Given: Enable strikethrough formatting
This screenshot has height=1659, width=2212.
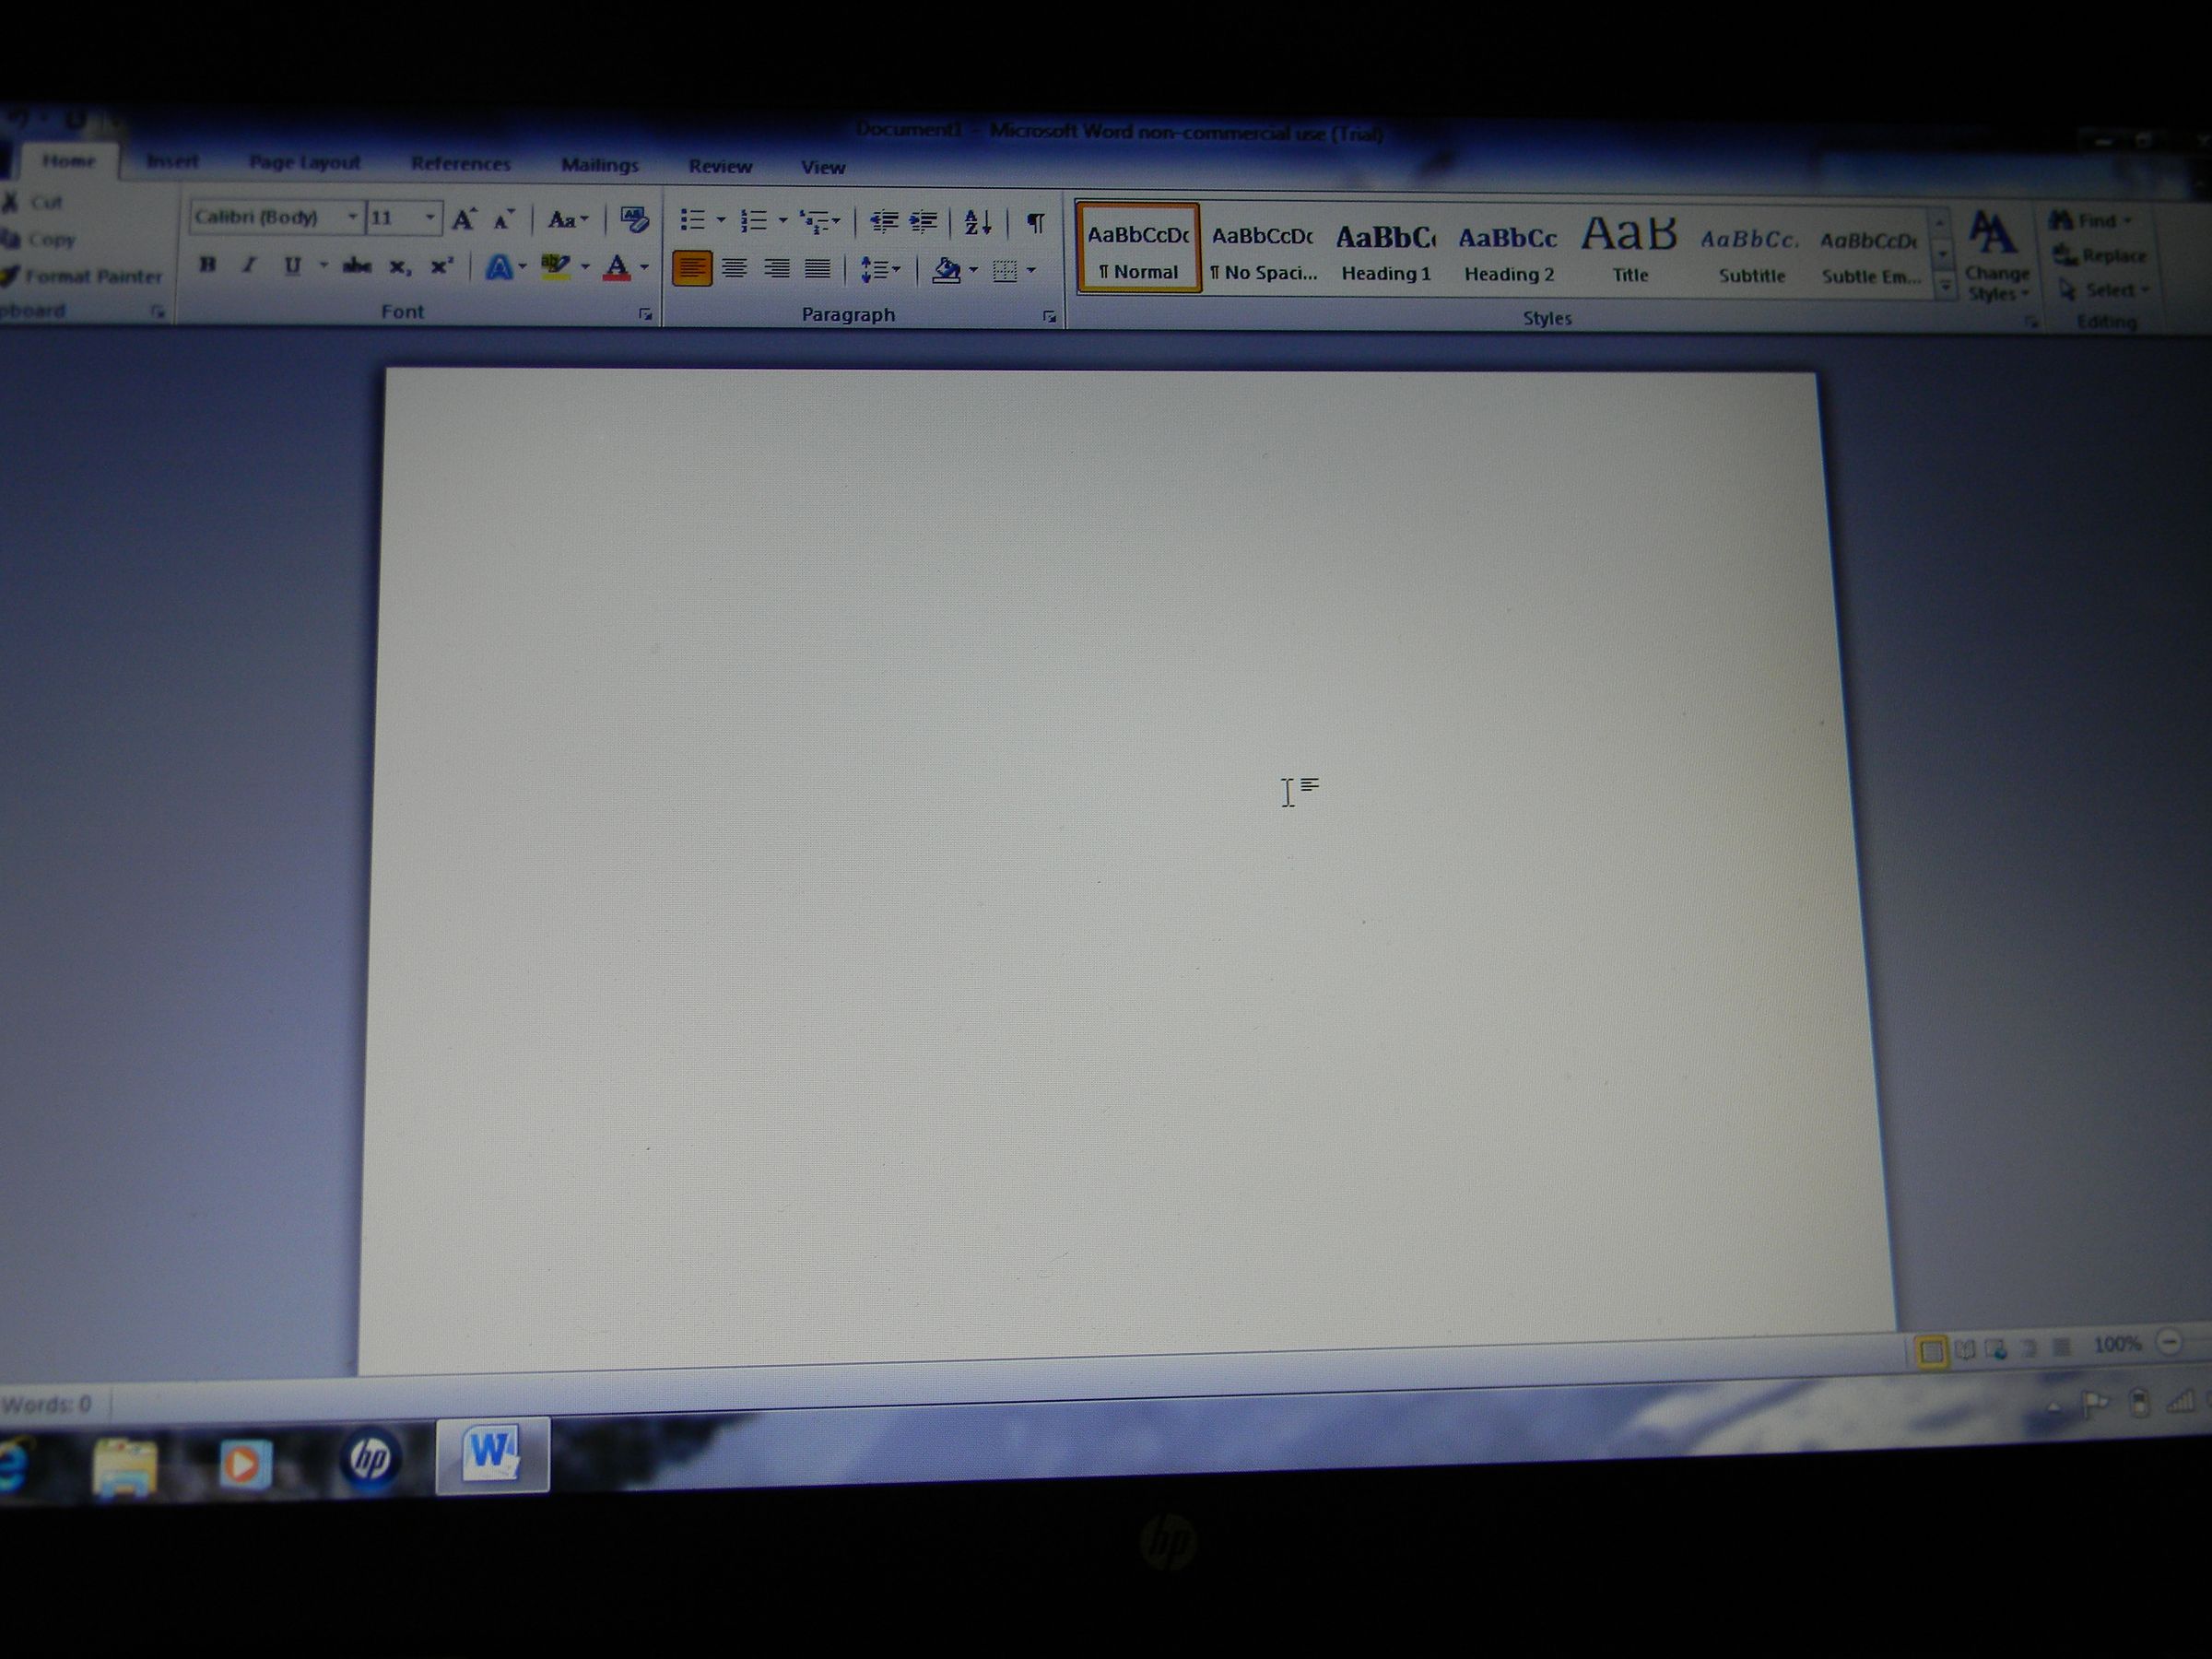Looking at the screenshot, I should pos(357,265).
